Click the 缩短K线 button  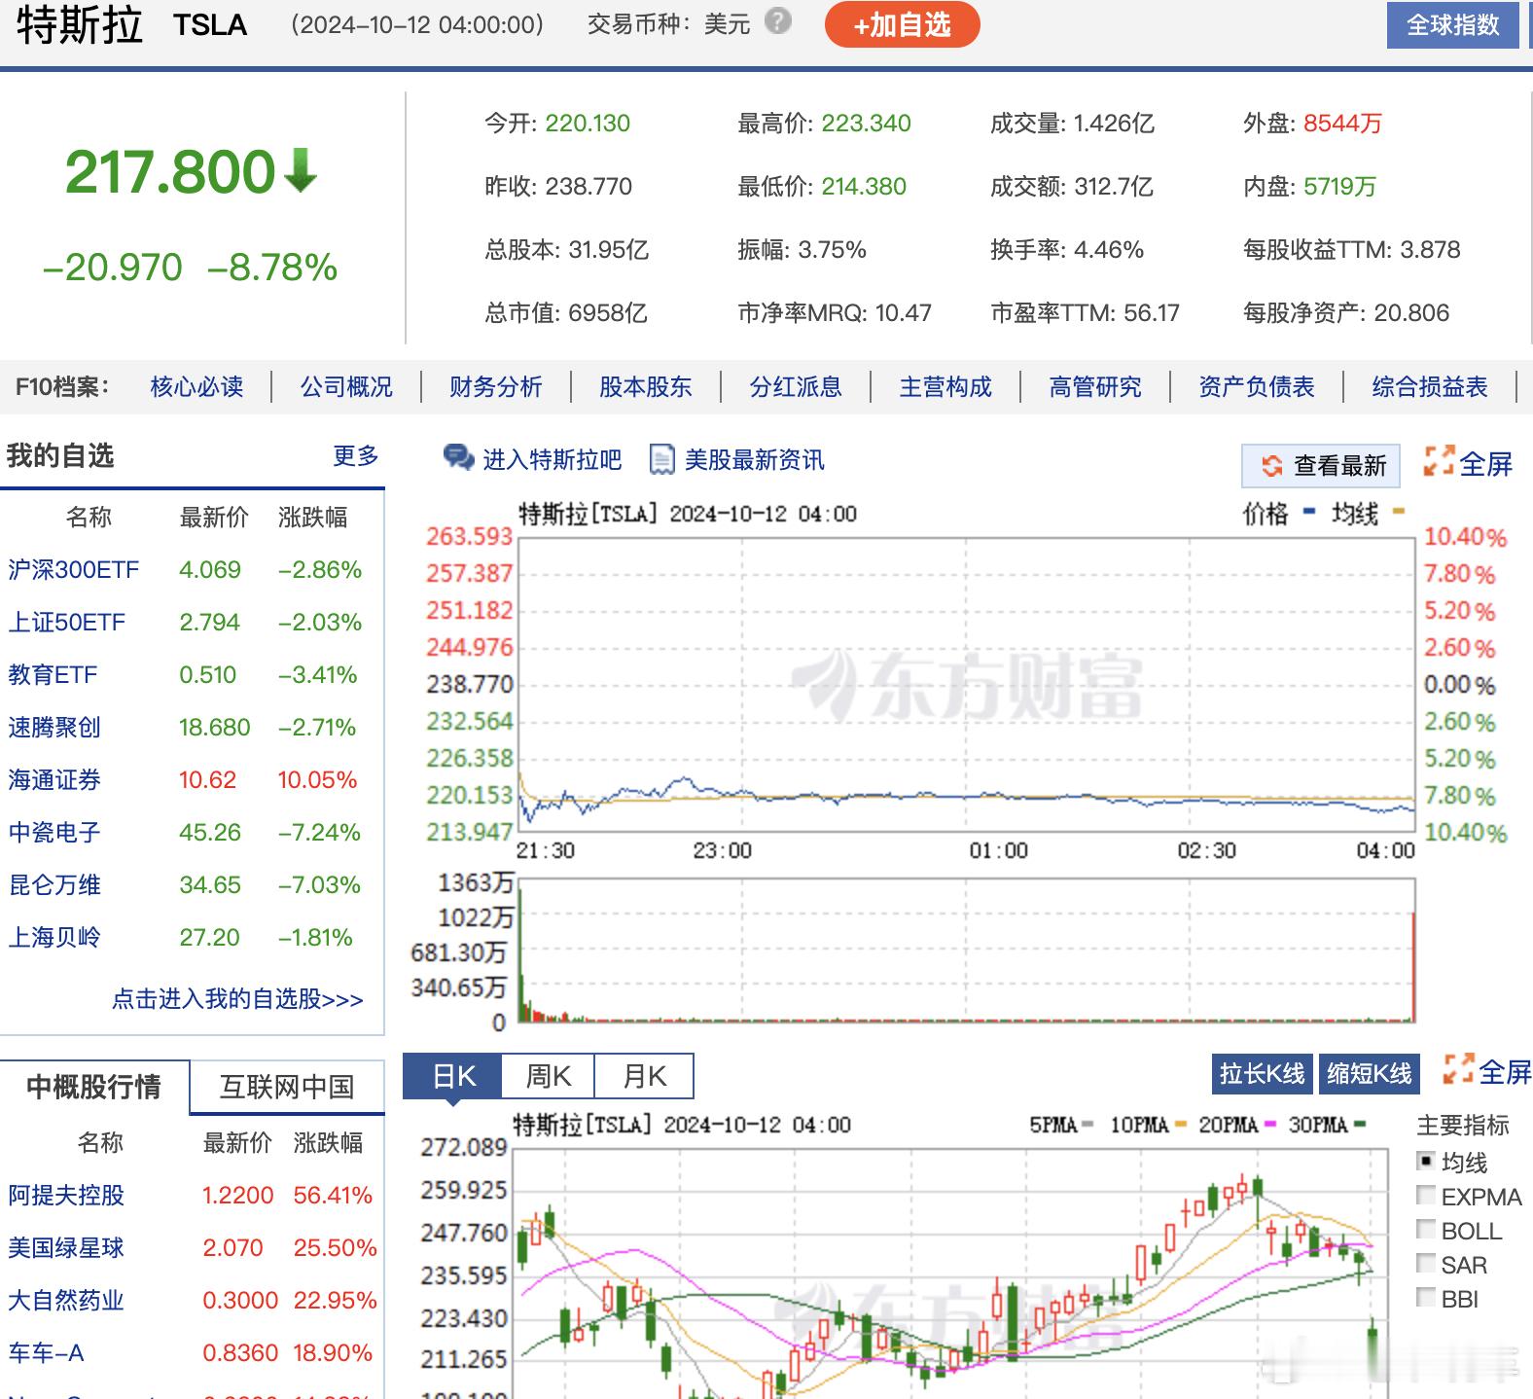(1369, 1074)
